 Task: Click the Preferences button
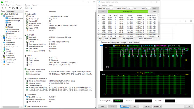point(157,106)
